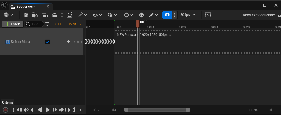Image resolution: width=281 pixels, height=115 pixels.
Task: Open the 30 fps frame rate dropdown
Action: coord(188,15)
